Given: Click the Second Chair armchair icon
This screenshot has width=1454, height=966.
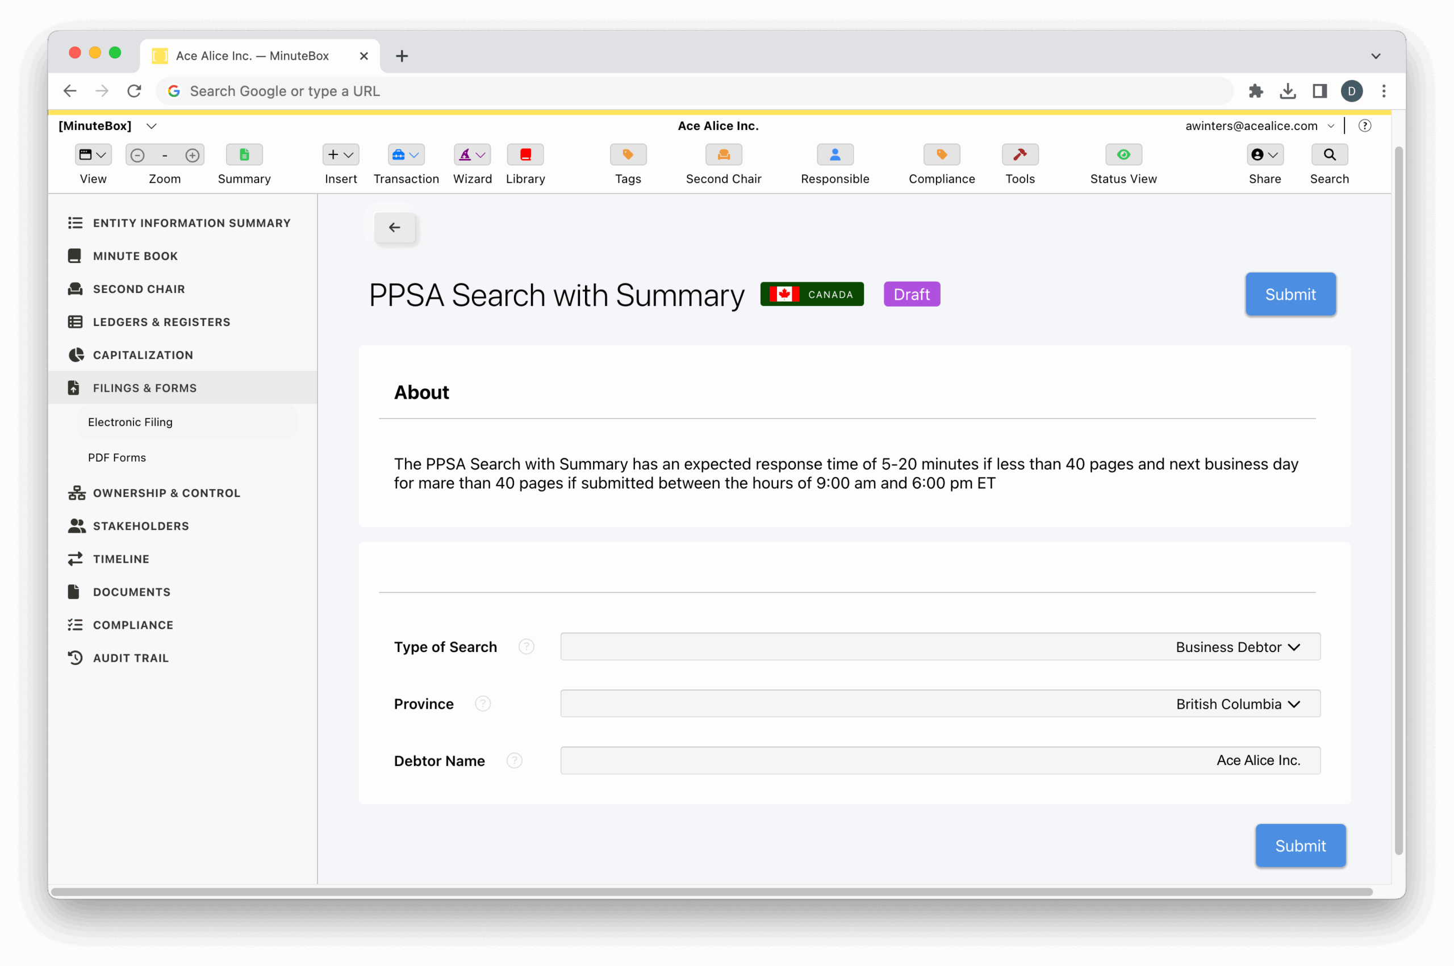Looking at the screenshot, I should [723, 154].
